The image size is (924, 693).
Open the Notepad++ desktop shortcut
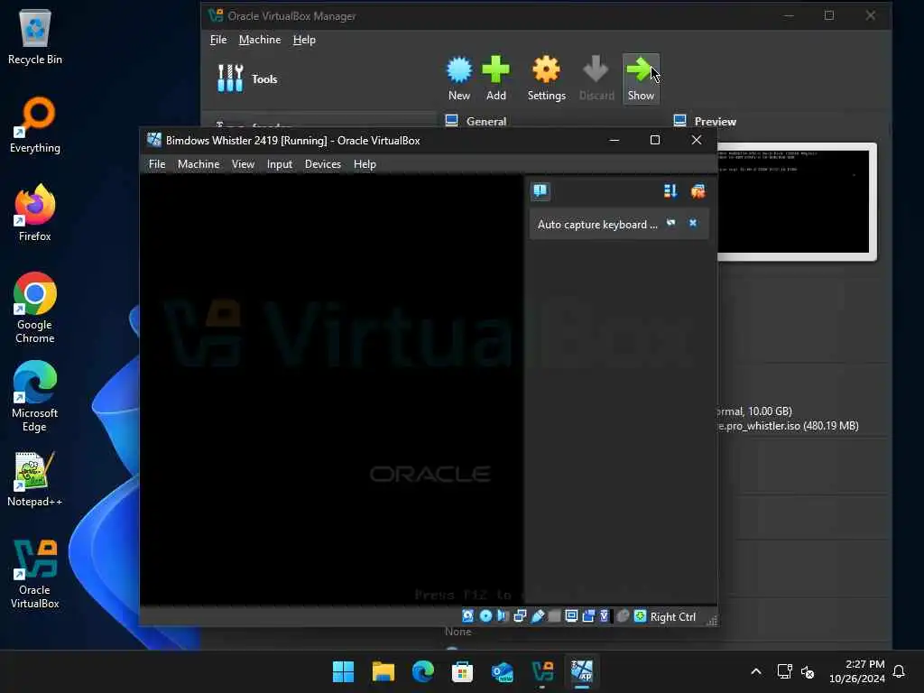(x=35, y=479)
